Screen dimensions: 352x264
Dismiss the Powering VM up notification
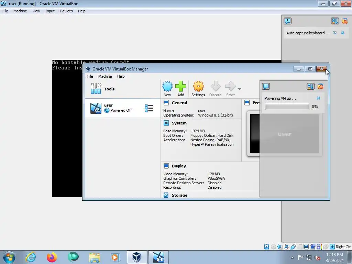pos(318,98)
